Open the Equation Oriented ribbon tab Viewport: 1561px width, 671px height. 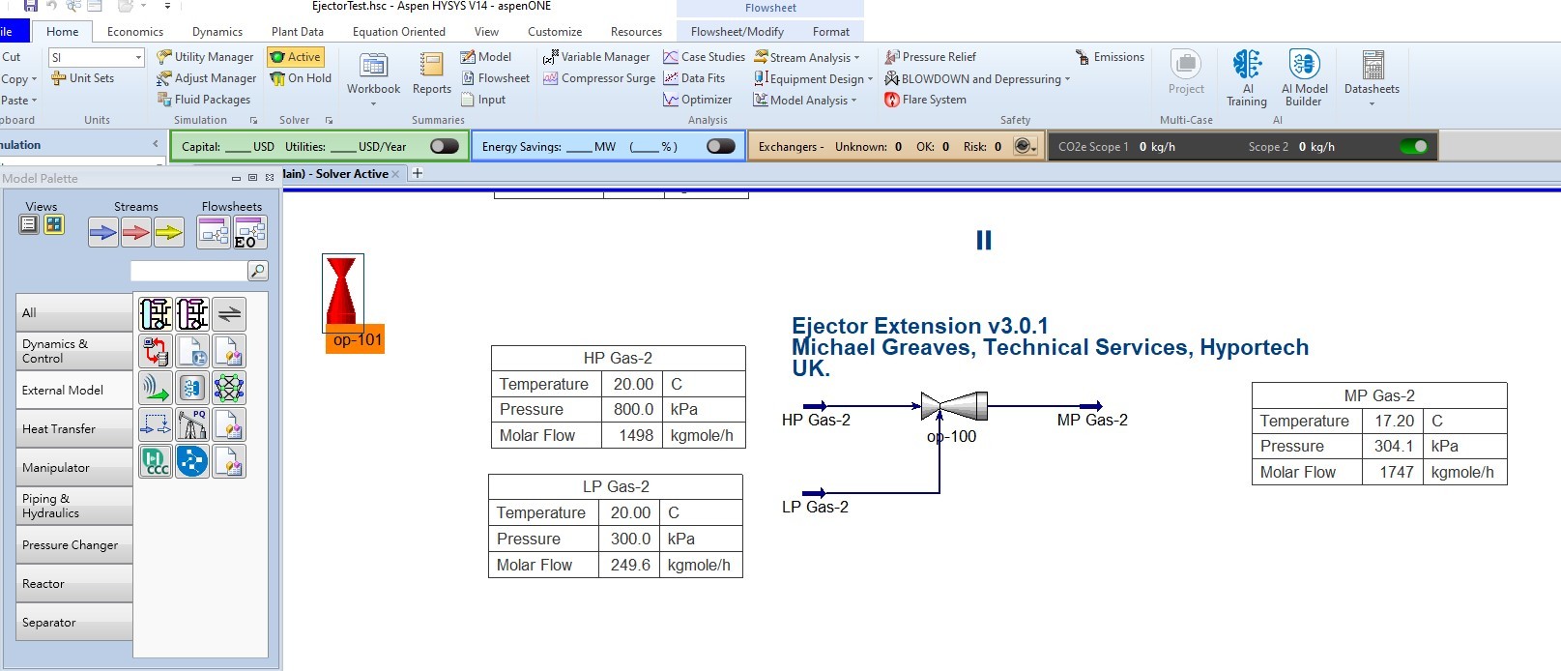pyautogui.click(x=398, y=32)
